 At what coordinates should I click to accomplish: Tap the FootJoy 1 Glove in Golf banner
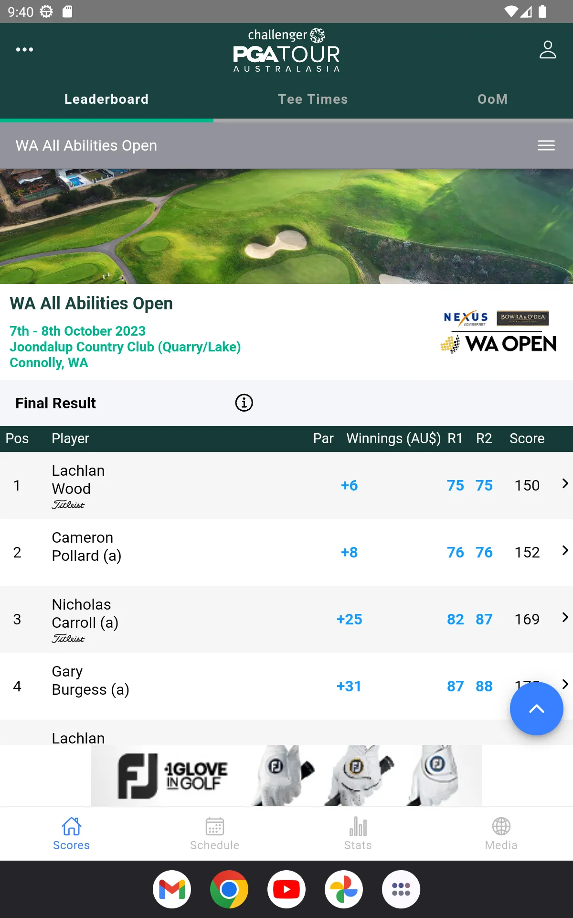286,775
